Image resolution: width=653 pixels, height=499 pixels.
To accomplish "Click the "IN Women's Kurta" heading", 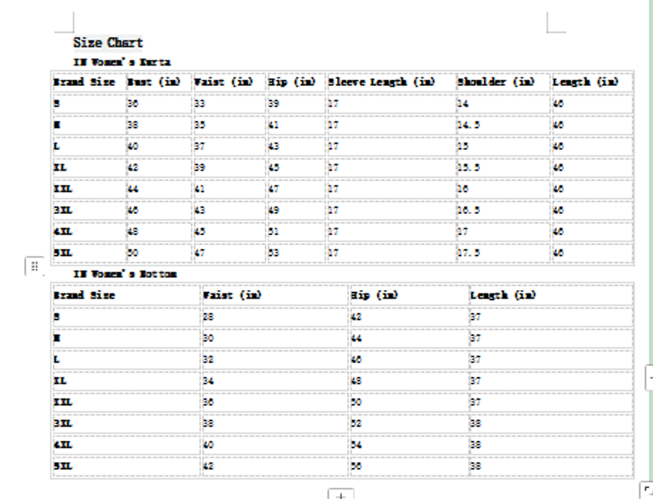I will [x=122, y=62].
